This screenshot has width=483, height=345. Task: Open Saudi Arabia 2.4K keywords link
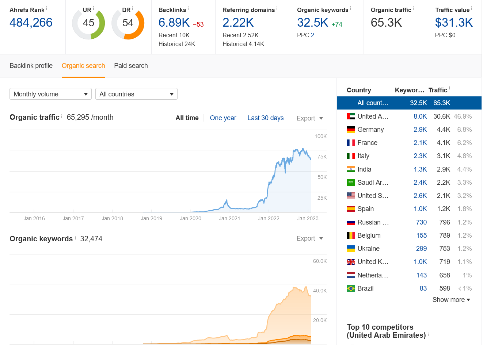[420, 183]
